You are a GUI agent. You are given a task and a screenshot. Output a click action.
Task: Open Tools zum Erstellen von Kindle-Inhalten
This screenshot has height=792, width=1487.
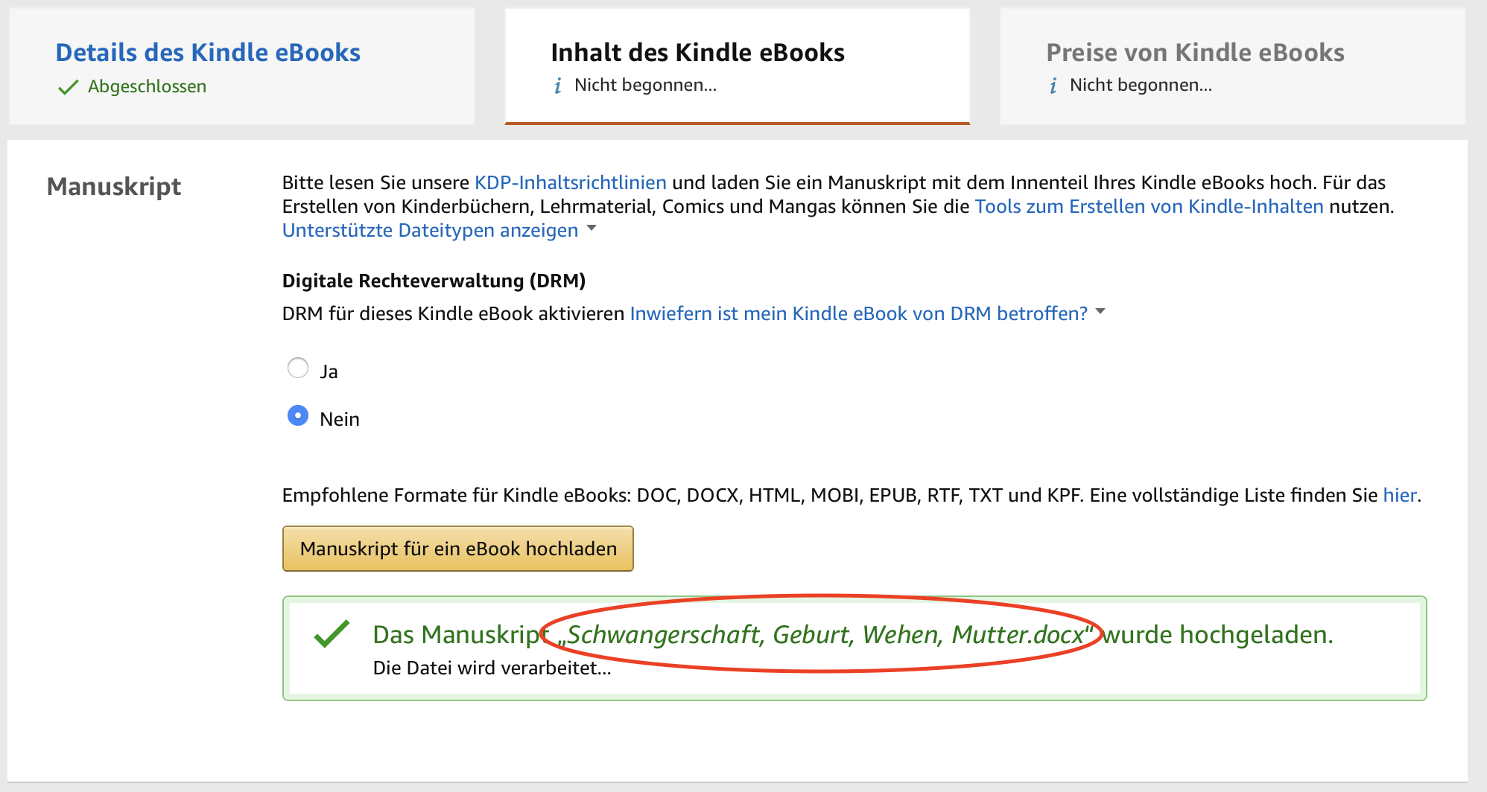click(x=1150, y=206)
